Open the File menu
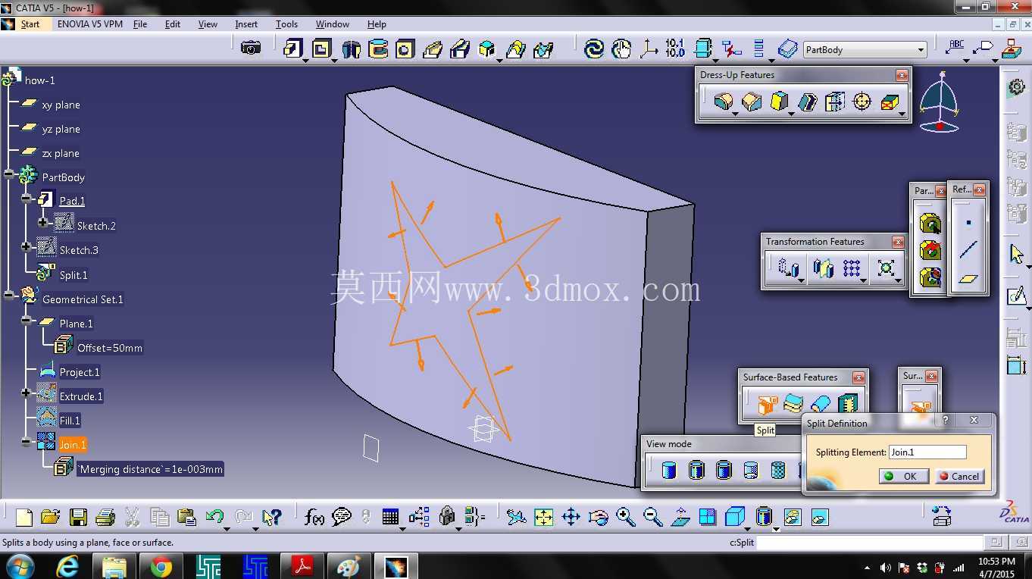Screen dimensions: 1032x579 click(x=140, y=24)
